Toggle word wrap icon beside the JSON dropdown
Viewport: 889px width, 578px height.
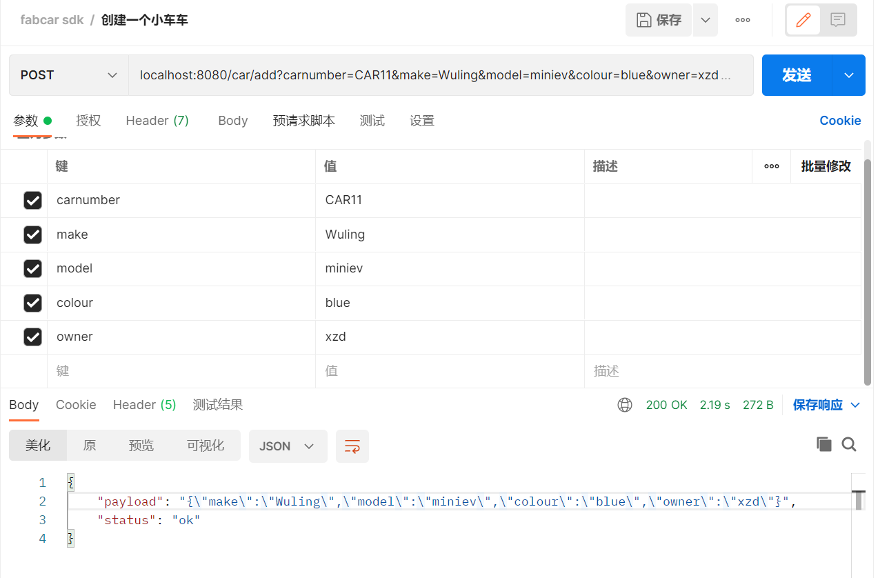(352, 446)
